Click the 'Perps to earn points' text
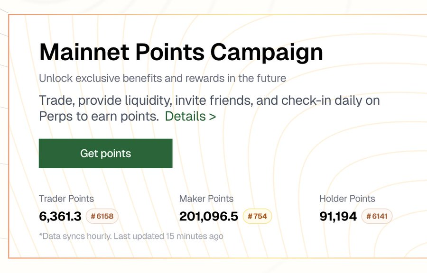Image resolution: width=427 pixels, height=273 pixels. click(99, 117)
